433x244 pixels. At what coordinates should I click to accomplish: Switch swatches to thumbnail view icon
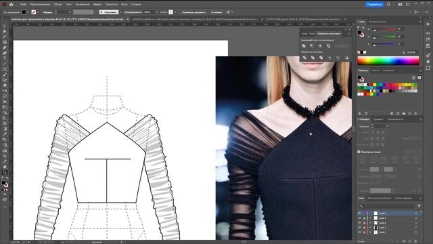pyautogui.click(x=419, y=78)
